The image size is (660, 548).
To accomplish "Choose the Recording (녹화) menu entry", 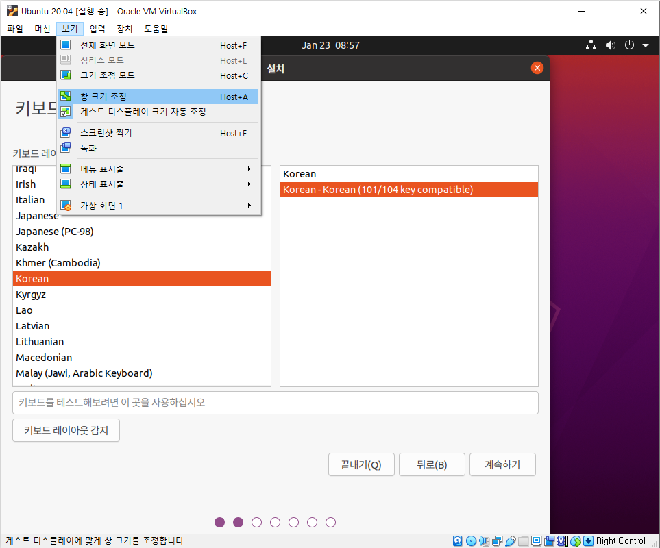I will click(159, 148).
